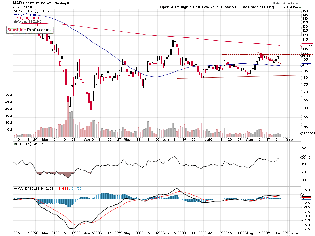The width and height of the screenshot is (315, 236).
Task: Click the 90.18 moving average price tag
Action: pyautogui.click(x=306, y=65)
